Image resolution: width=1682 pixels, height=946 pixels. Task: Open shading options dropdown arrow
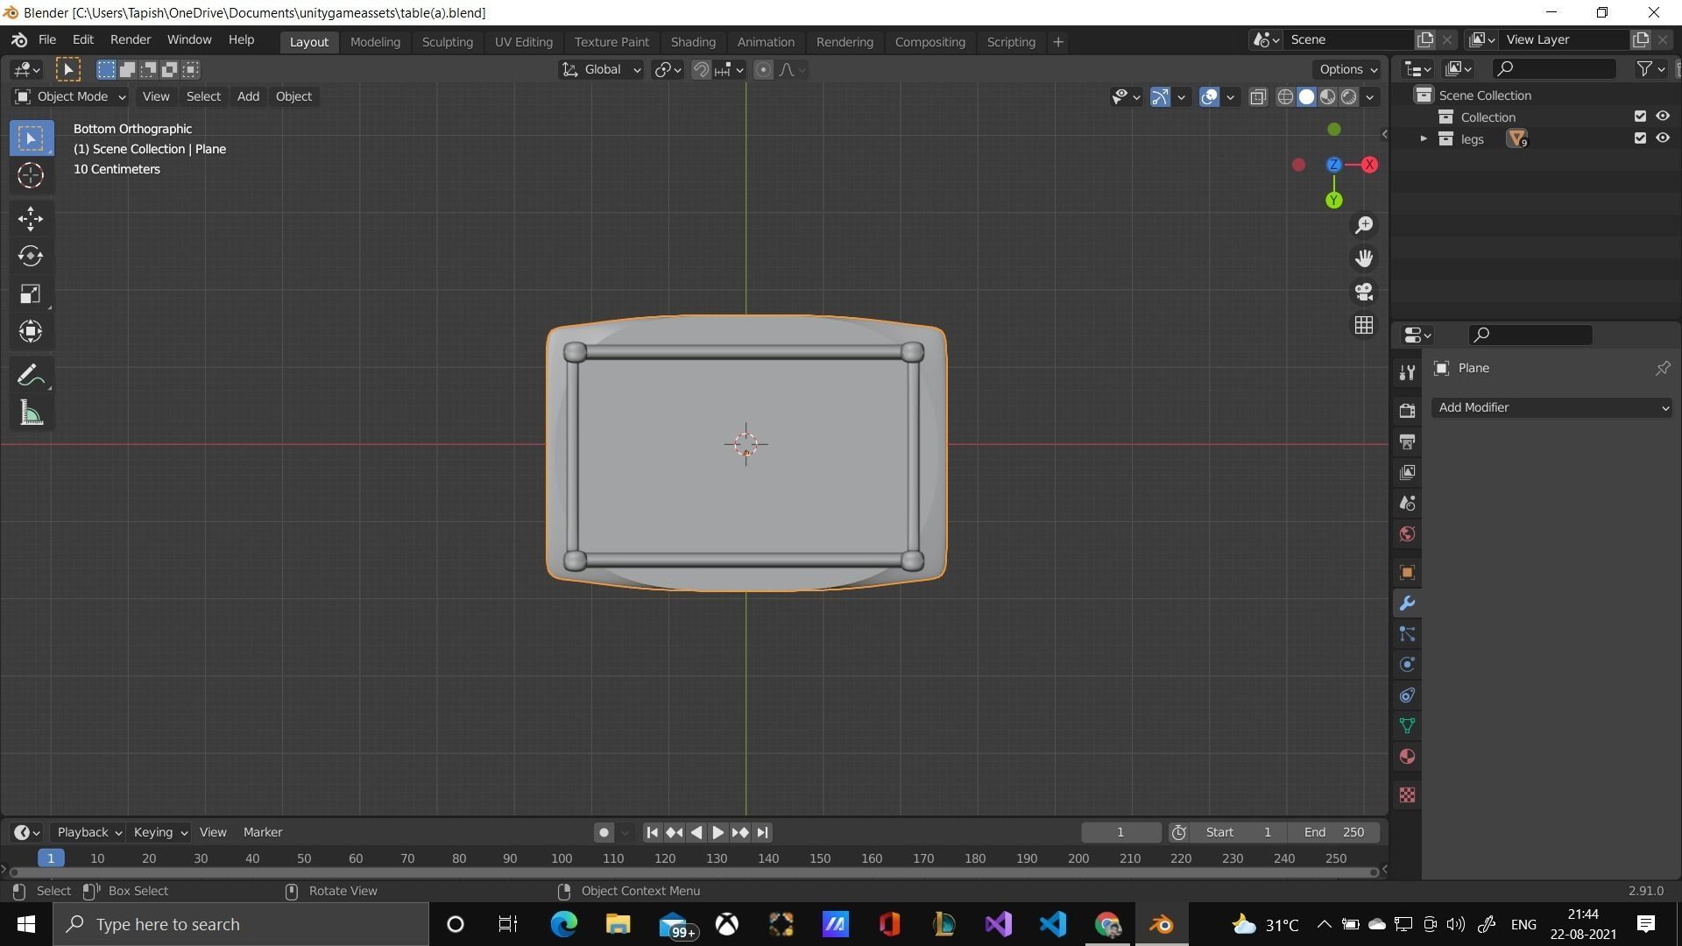[1369, 97]
